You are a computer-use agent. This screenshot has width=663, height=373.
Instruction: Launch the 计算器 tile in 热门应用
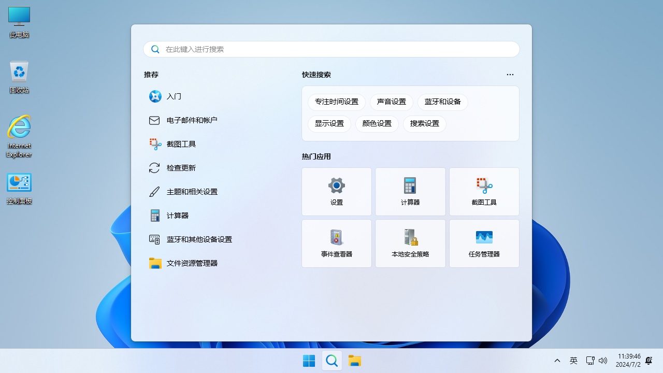410,191
